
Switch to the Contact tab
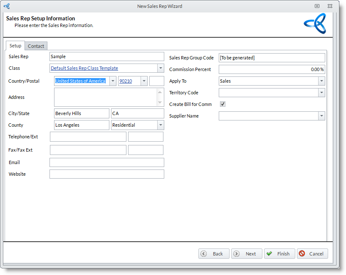(36, 46)
